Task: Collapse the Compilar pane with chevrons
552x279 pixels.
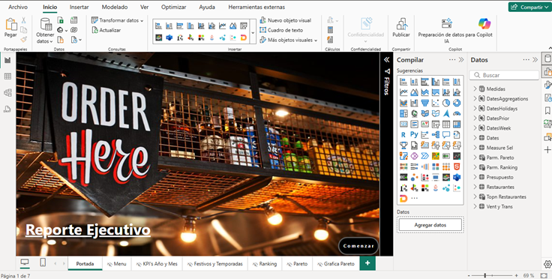Action: [x=461, y=60]
